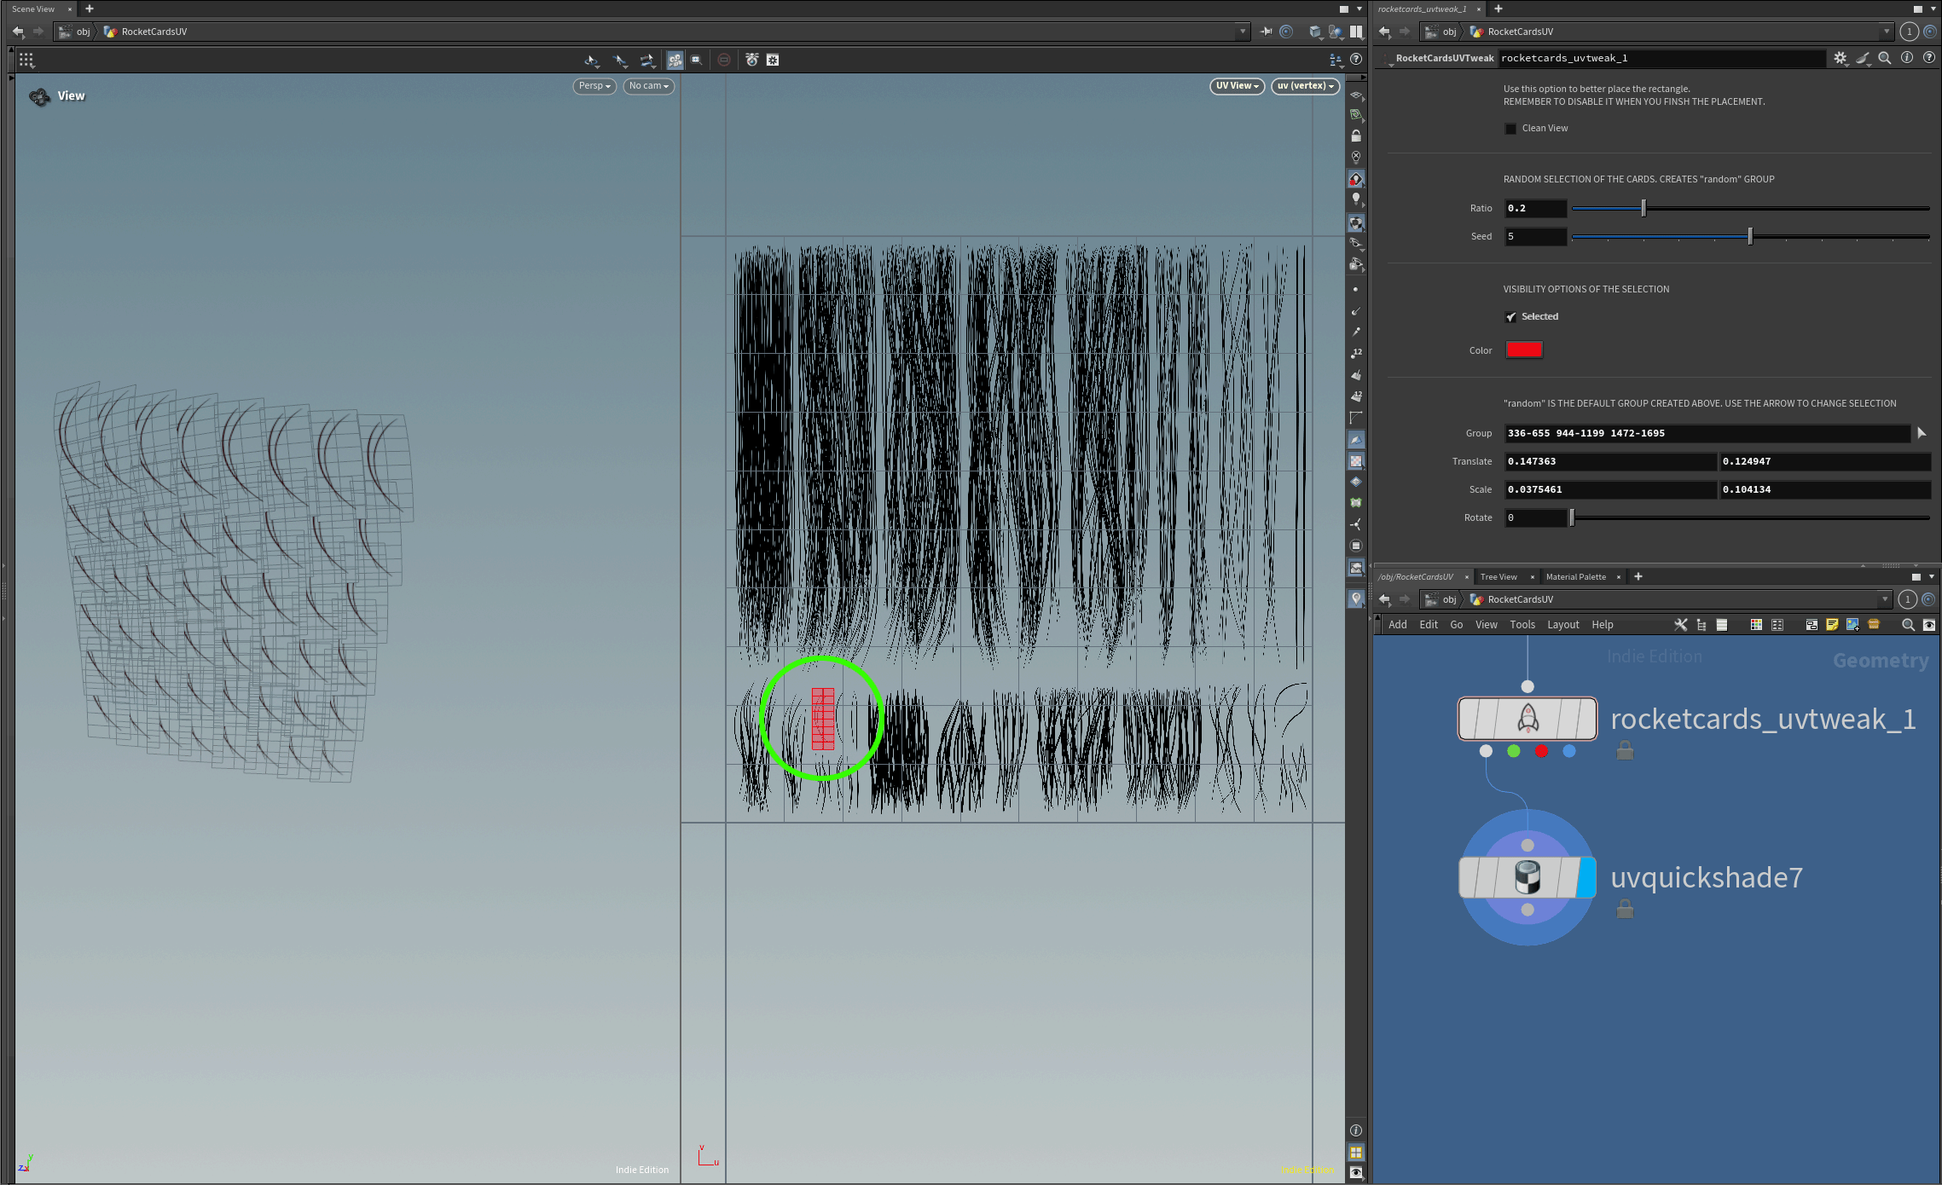
Task: Open the UV View dropdown
Action: (x=1237, y=86)
